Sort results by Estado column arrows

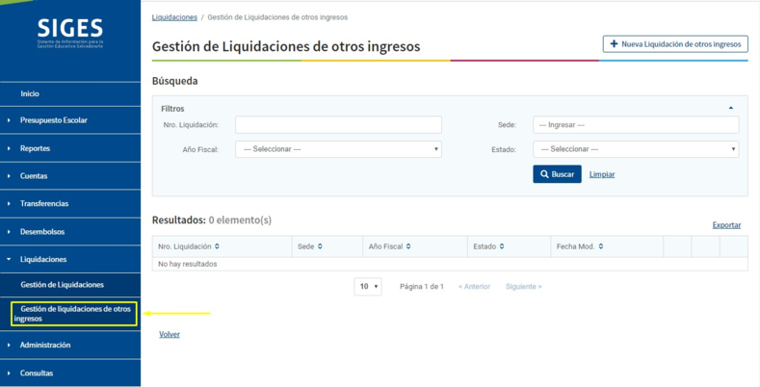pos(502,246)
